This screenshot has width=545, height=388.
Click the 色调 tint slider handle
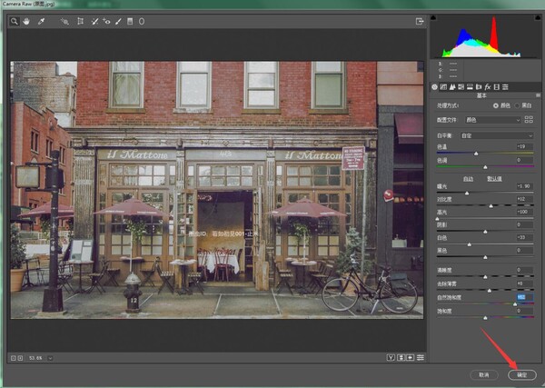tap(486, 167)
